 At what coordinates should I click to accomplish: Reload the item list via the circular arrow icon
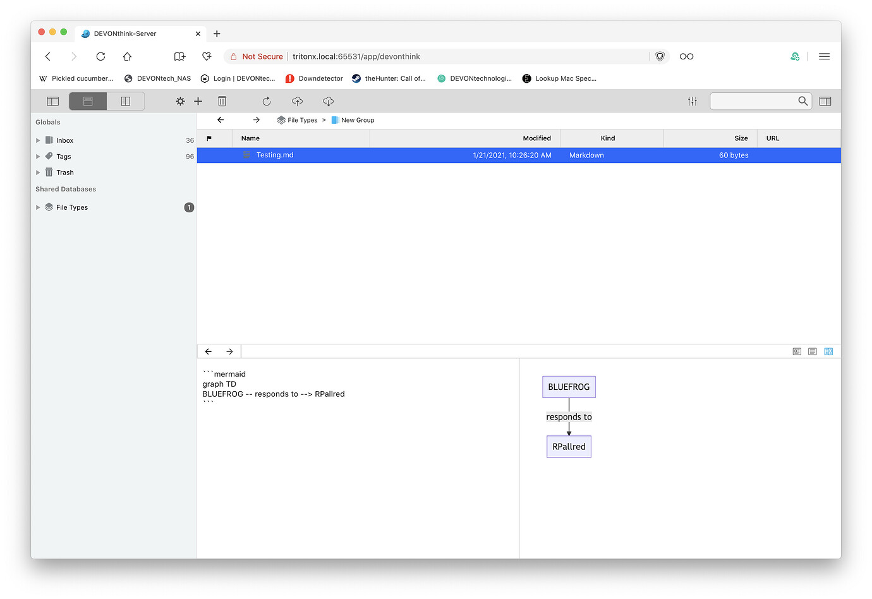coord(266,101)
